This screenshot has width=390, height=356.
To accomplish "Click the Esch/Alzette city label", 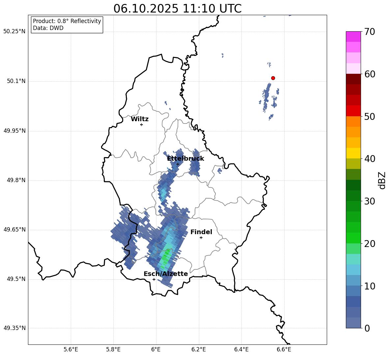I will tap(166, 274).
